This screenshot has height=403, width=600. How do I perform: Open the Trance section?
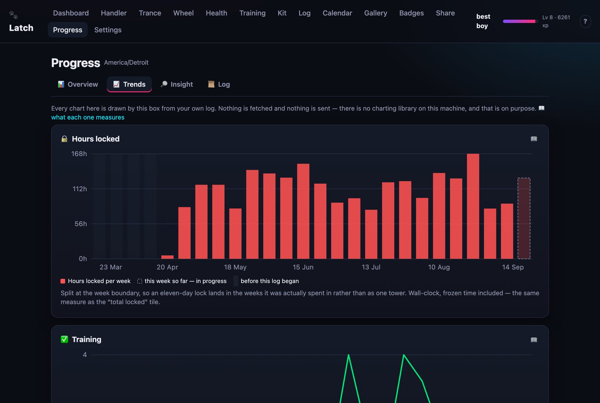(x=150, y=13)
